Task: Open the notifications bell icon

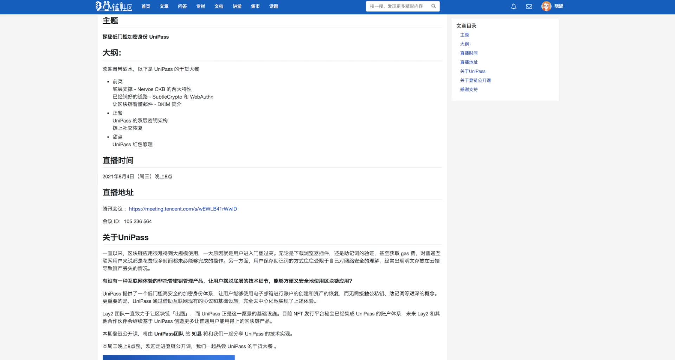Action: click(x=514, y=6)
